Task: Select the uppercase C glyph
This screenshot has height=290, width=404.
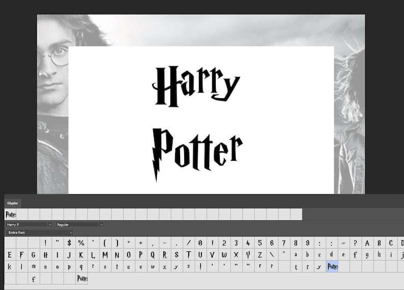Action: pos(391,243)
